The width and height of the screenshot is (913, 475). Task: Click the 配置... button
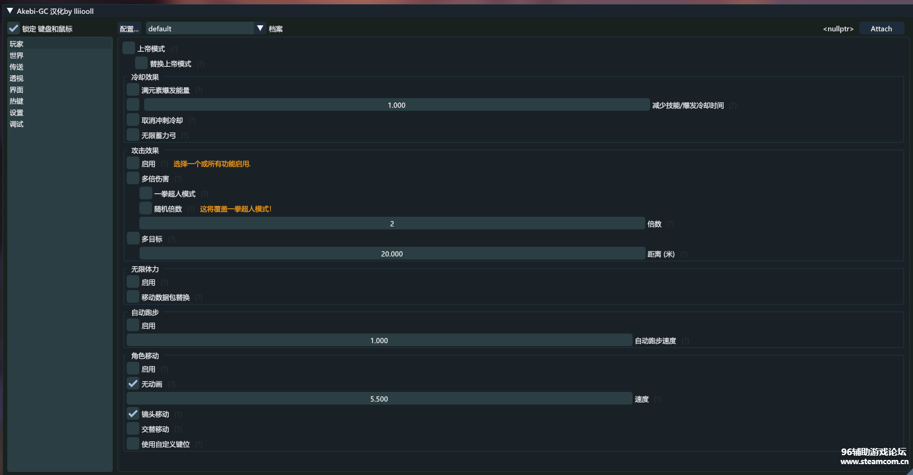[x=129, y=28]
